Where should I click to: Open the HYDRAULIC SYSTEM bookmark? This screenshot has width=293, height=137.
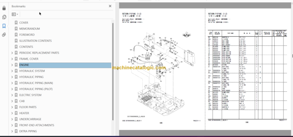coord(32,71)
